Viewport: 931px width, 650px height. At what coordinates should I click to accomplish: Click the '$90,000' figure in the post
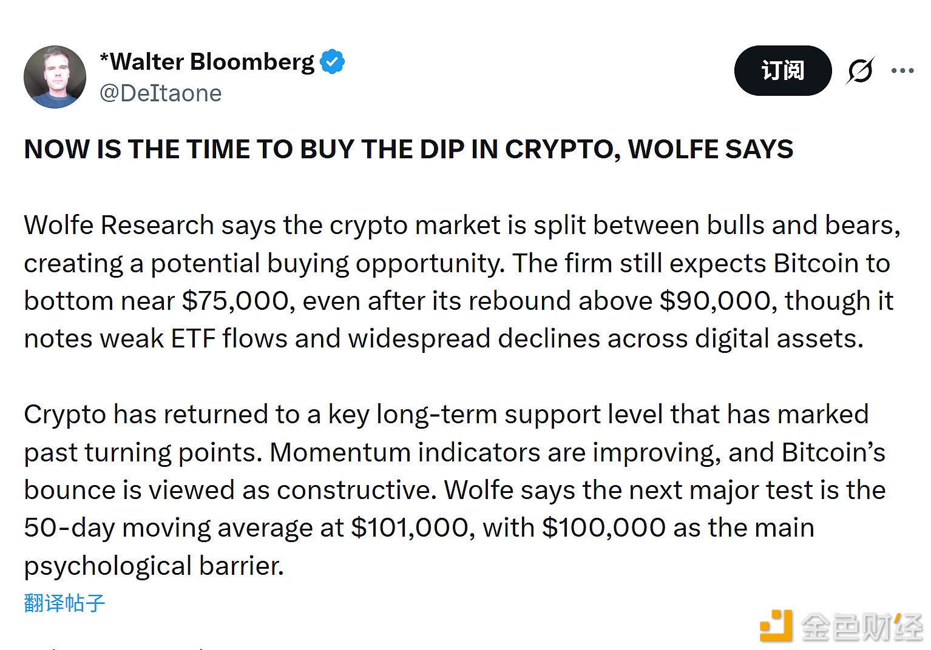tap(713, 301)
